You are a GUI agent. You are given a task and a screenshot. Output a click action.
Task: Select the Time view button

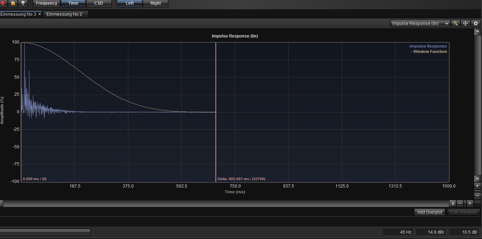point(73,3)
